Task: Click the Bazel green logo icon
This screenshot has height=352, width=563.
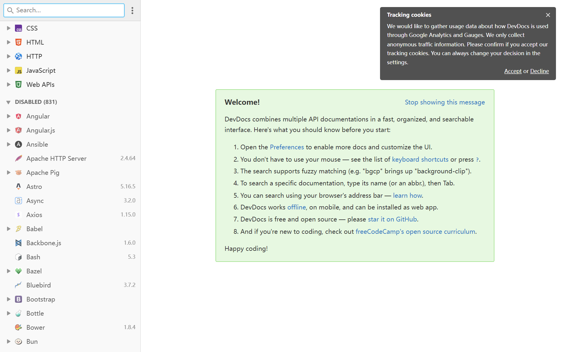Action: [x=18, y=271]
